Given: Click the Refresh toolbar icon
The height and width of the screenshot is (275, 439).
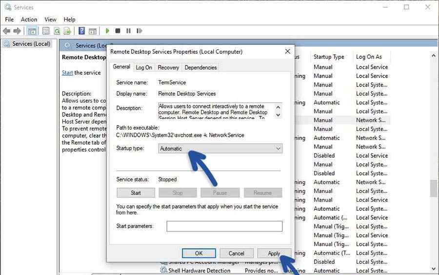Looking at the screenshot, I should pos(57,31).
